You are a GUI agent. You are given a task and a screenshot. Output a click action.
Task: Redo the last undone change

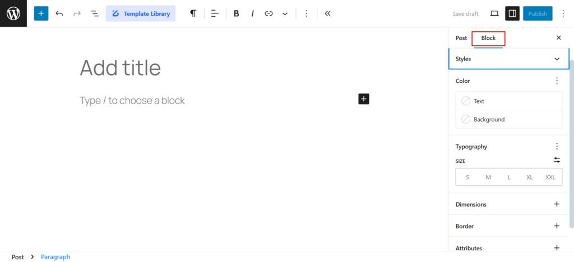pos(77,13)
